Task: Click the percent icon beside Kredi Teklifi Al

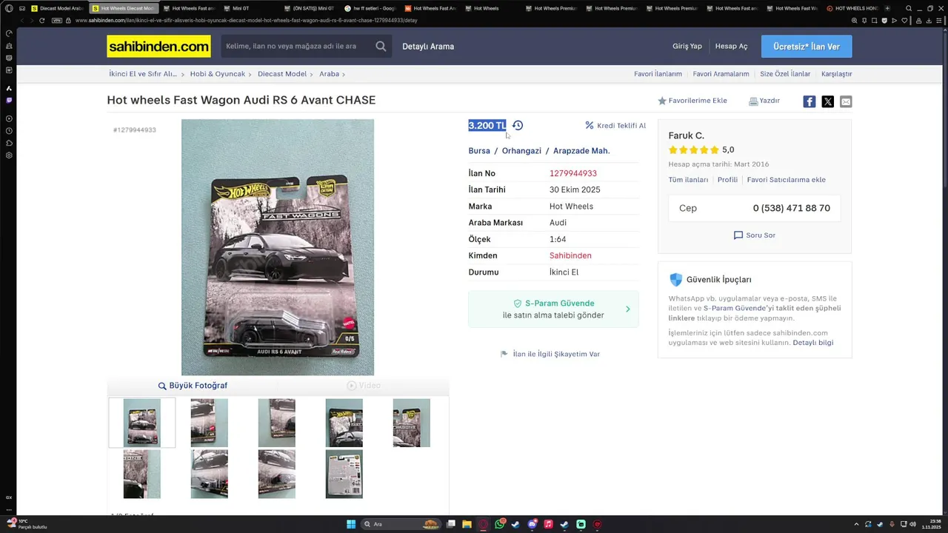Action: (x=590, y=125)
